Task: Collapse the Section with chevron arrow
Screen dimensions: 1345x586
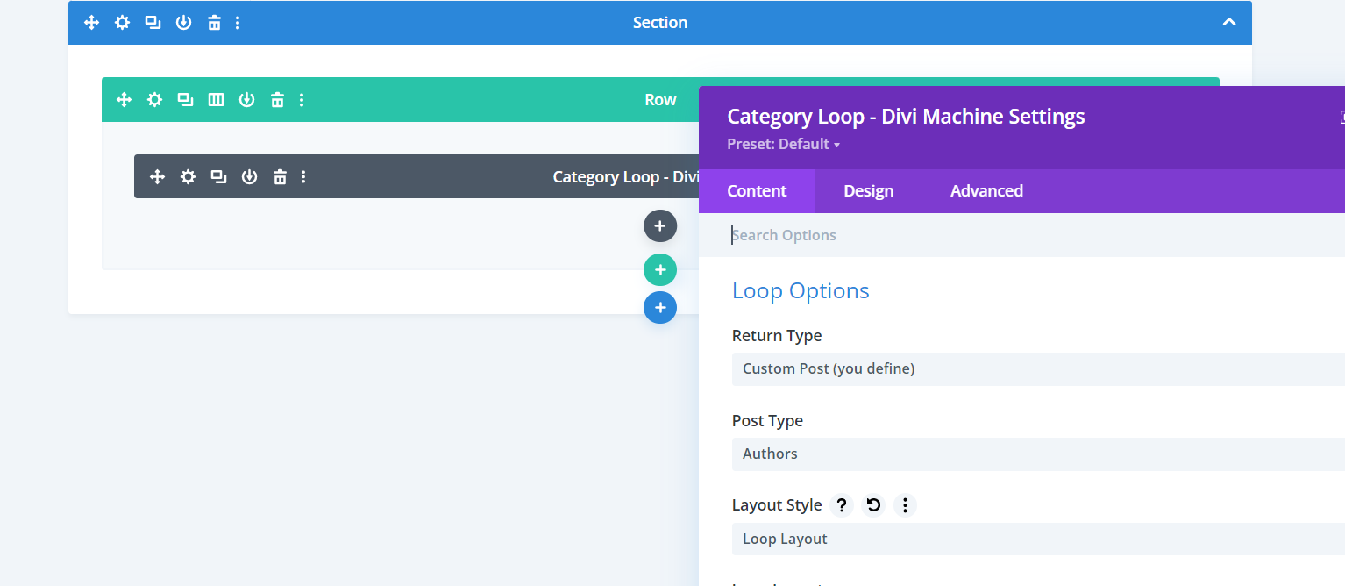Action: click(1229, 23)
